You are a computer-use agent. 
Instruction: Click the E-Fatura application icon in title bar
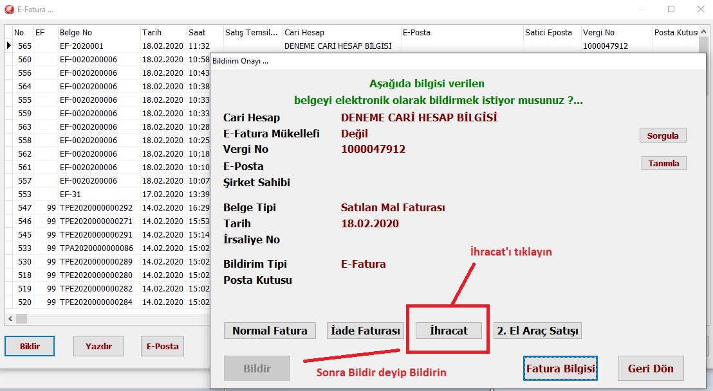(x=8, y=10)
